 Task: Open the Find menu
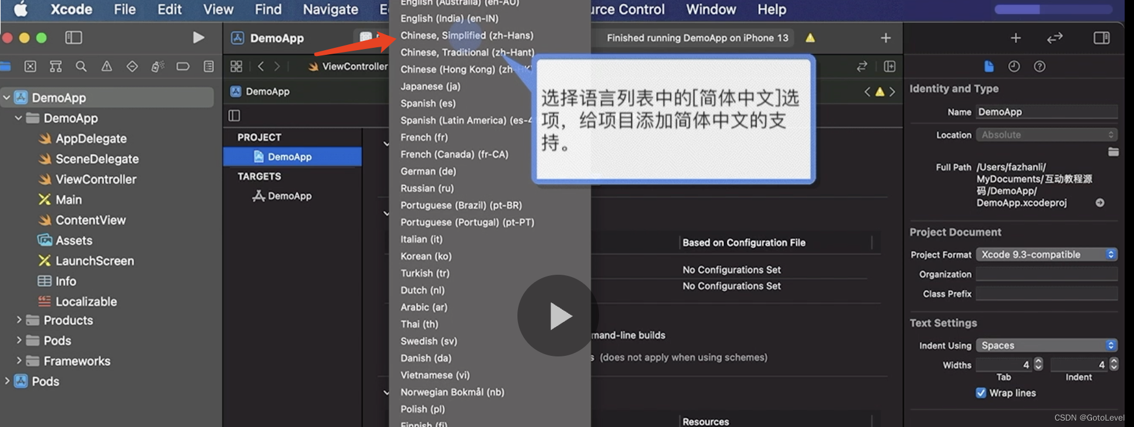(x=268, y=9)
